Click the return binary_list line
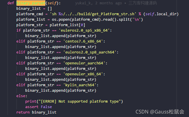189x117 pixels. point(36,112)
